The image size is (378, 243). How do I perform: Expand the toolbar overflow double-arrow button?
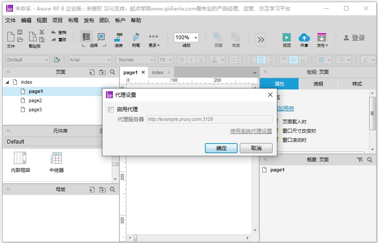(x=261, y=40)
